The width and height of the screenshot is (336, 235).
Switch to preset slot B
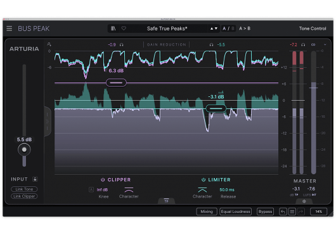[x=233, y=29]
